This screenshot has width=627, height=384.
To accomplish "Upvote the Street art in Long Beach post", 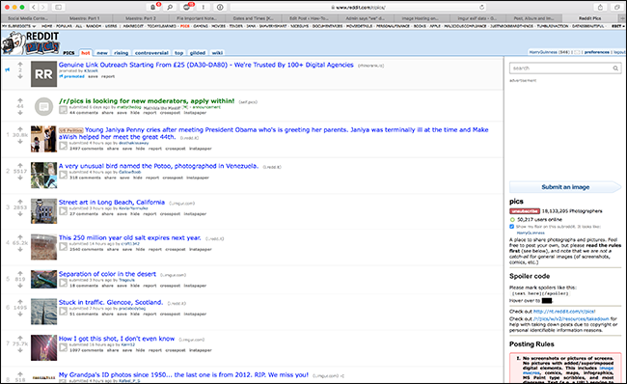I will [x=20, y=202].
